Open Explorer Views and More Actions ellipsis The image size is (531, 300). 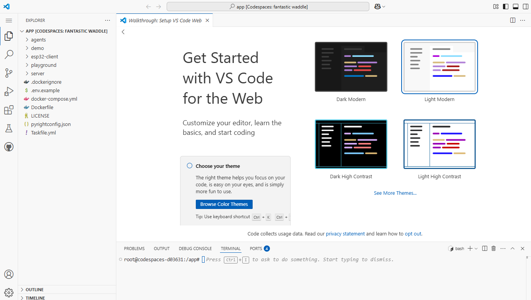(108, 20)
